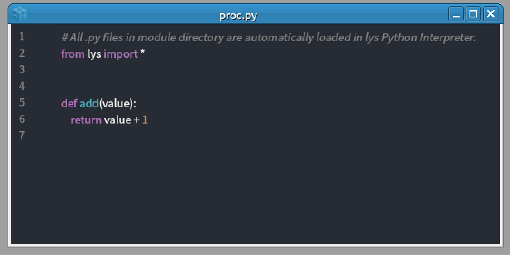510x255 pixels.
Task: Maximize the proc.py editor window
Action: click(x=473, y=14)
